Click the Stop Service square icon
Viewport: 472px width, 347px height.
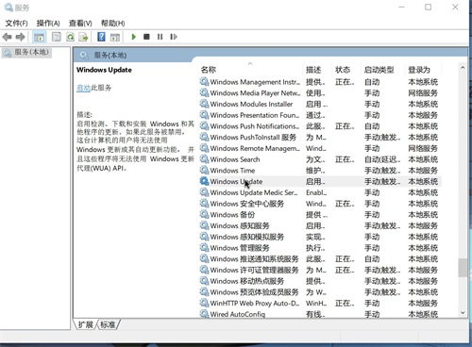(x=146, y=37)
